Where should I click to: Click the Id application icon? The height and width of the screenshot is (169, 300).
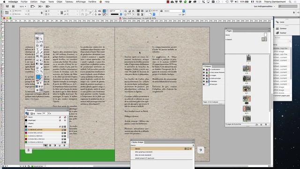click(x=7, y=6)
